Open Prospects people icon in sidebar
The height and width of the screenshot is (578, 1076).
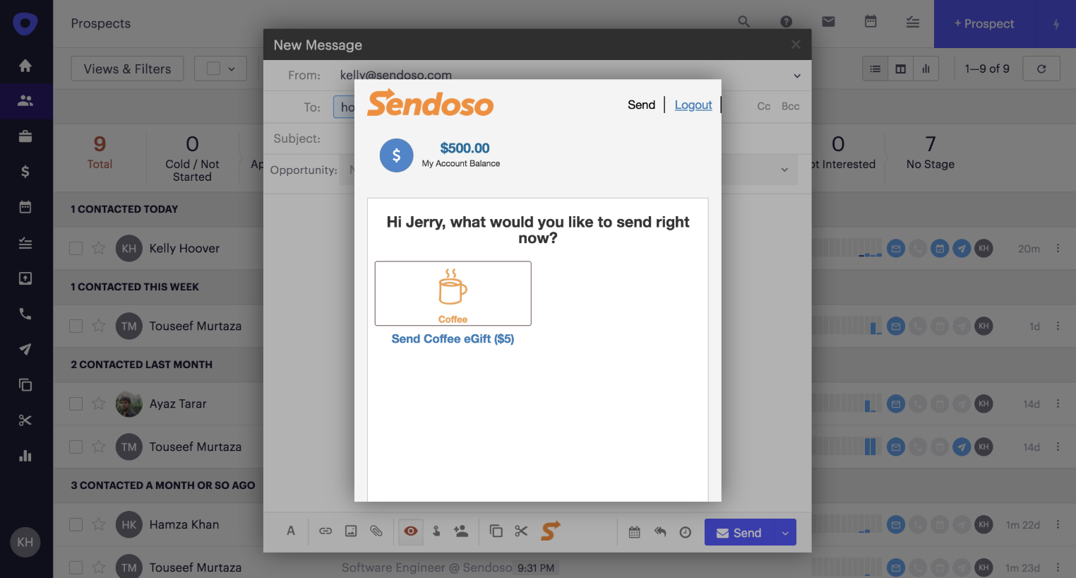click(x=25, y=100)
